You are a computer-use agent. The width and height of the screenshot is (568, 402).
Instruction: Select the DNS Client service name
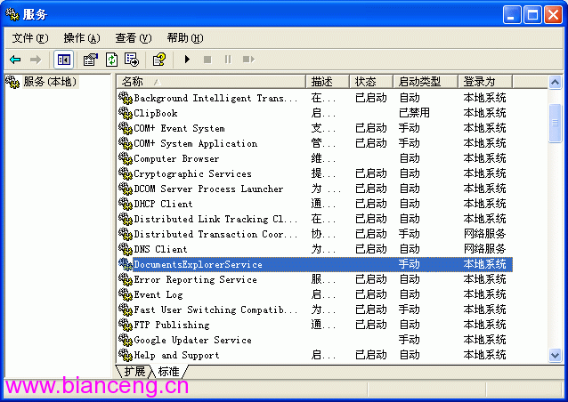coord(160,249)
